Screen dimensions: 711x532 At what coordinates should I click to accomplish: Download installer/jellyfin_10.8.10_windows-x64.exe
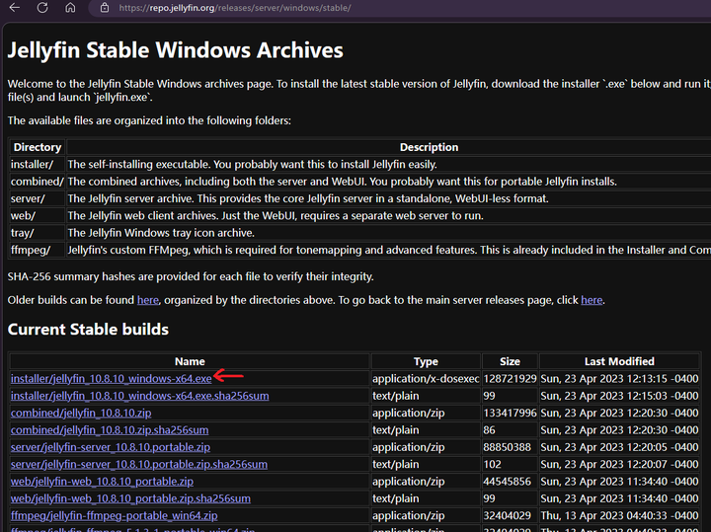click(111, 378)
